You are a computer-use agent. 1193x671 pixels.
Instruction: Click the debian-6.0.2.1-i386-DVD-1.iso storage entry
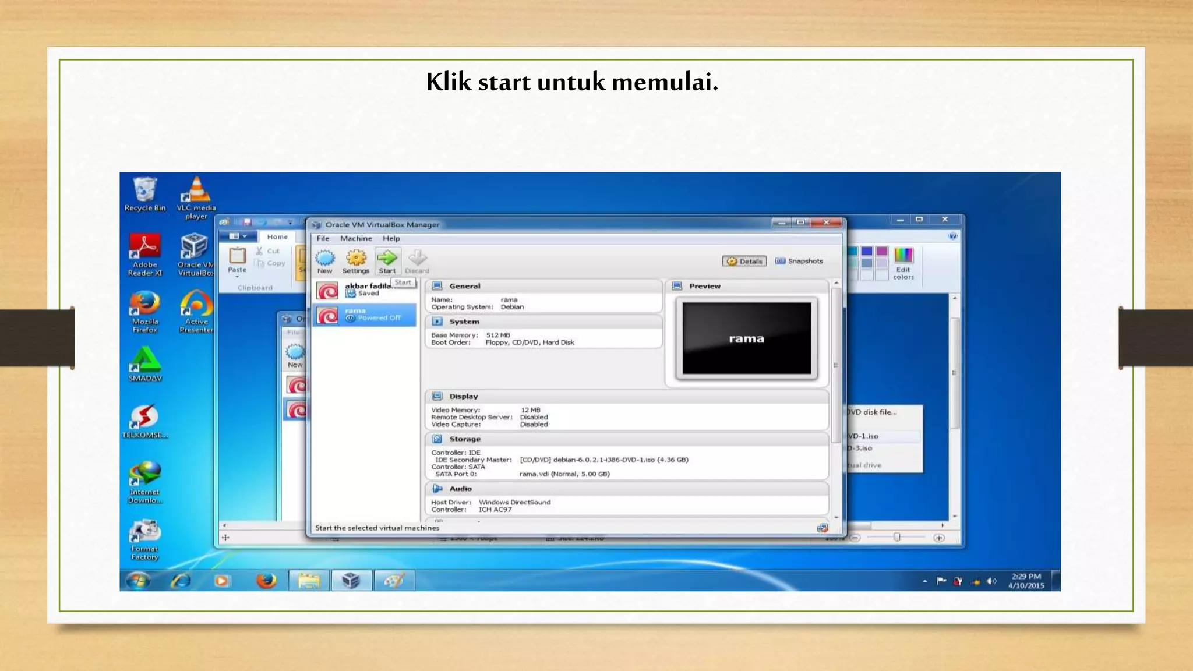[x=604, y=460]
